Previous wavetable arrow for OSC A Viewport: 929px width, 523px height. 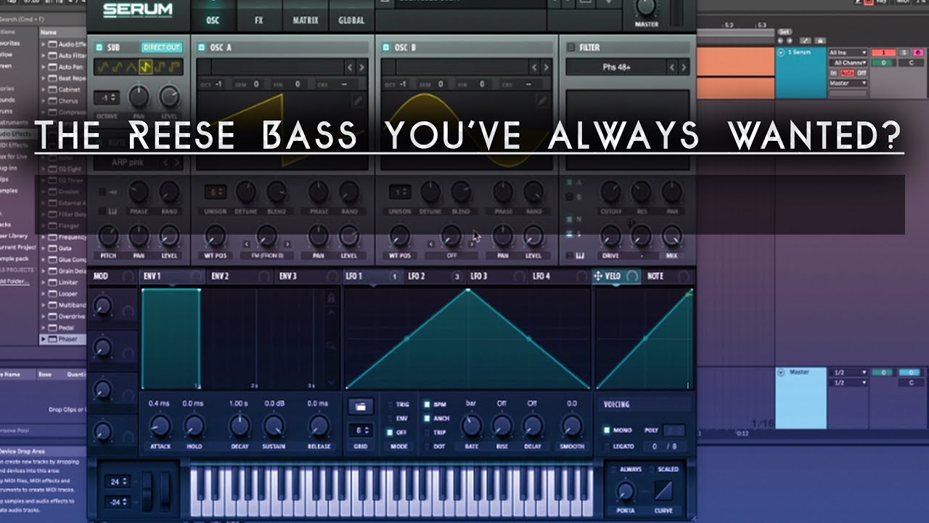(350, 67)
